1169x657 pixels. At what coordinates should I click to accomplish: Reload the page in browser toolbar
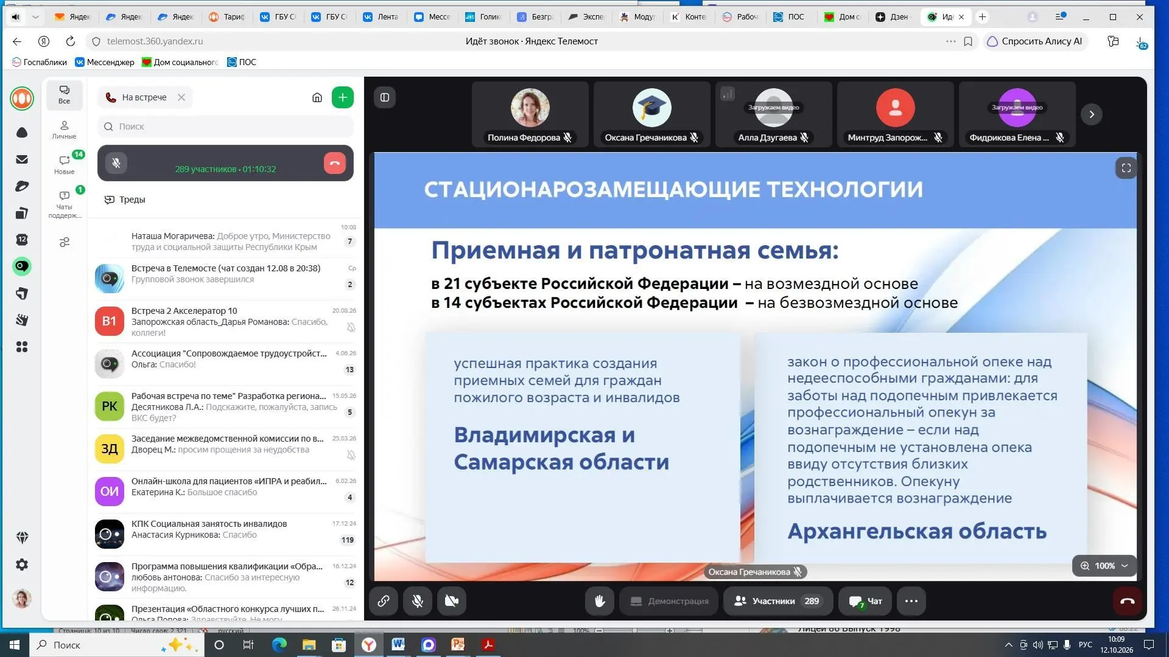tap(71, 41)
